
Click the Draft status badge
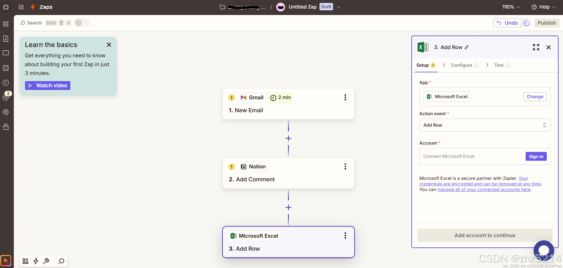[326, 7]
